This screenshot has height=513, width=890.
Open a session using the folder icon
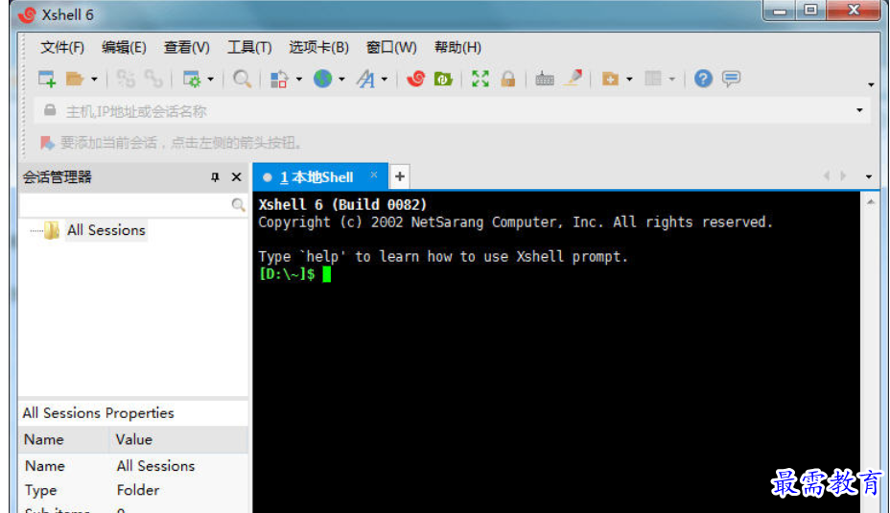pyautogui.click(x=75, y=79)
